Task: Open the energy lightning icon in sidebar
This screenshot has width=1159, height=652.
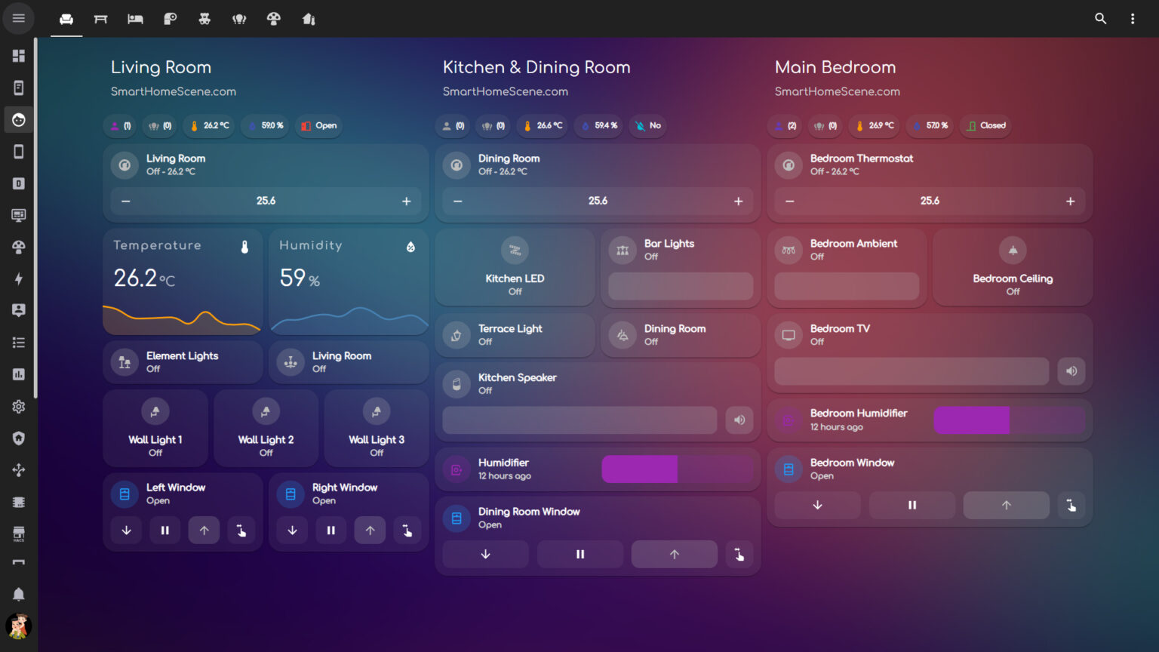Action: [x=19, y=279]
